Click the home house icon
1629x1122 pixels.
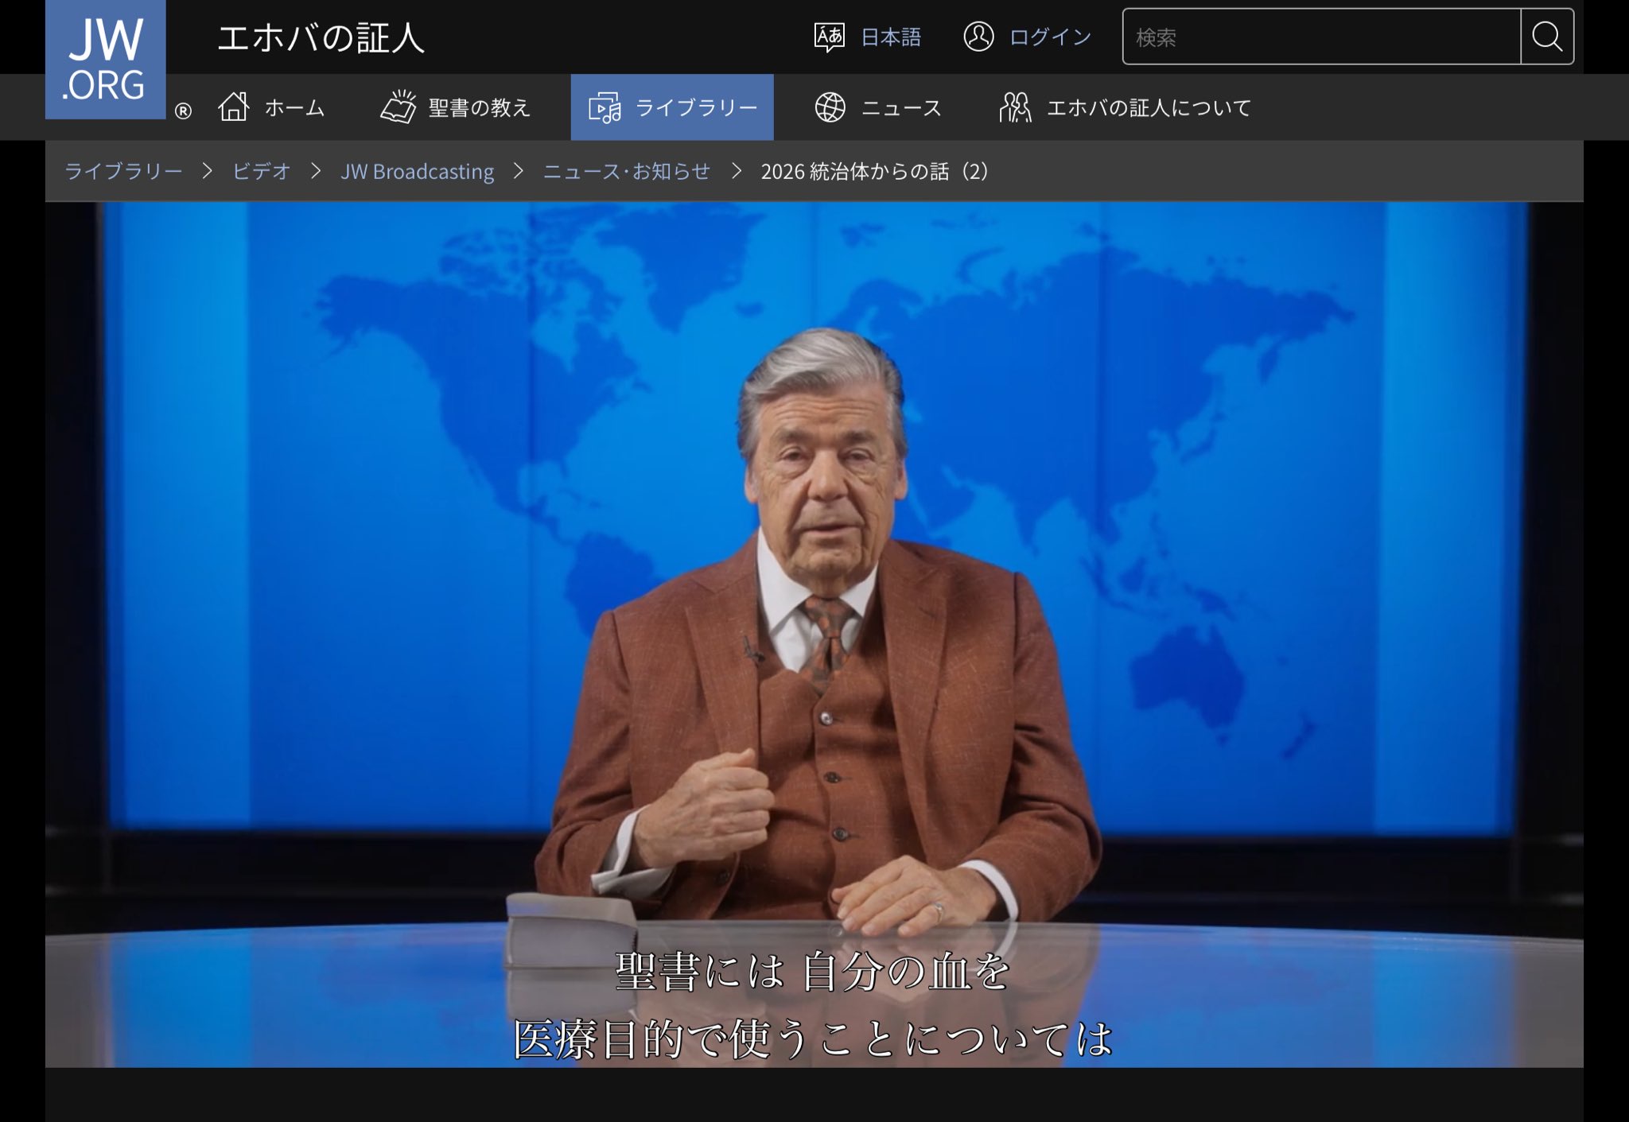coord(234,107)
